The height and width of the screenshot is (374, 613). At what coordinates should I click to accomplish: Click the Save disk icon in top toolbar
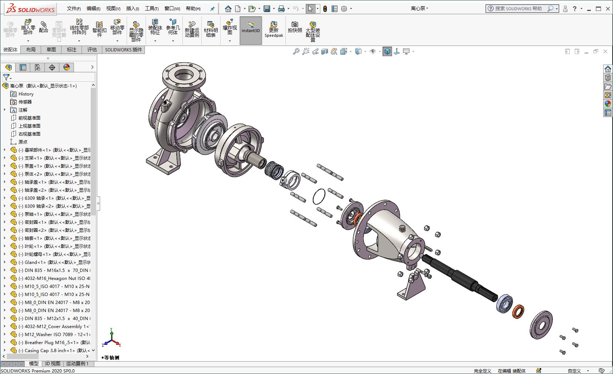click(x=267, y=8)
